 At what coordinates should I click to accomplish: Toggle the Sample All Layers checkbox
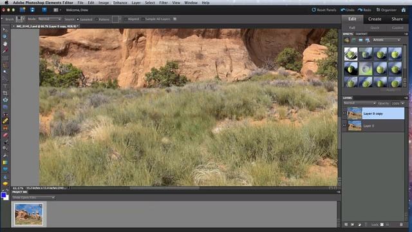tap(143, 19)
